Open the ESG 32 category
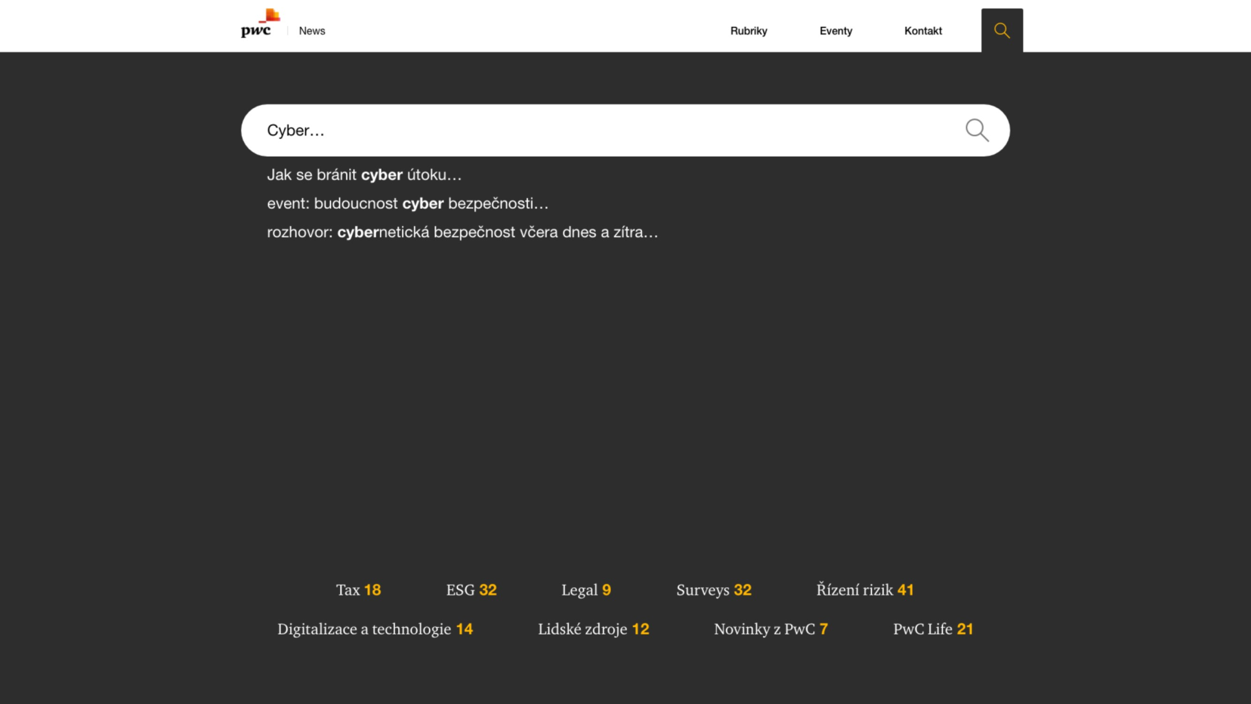Image resolution: width=1251 pixels, height=704 pixels. coord(471,590)
